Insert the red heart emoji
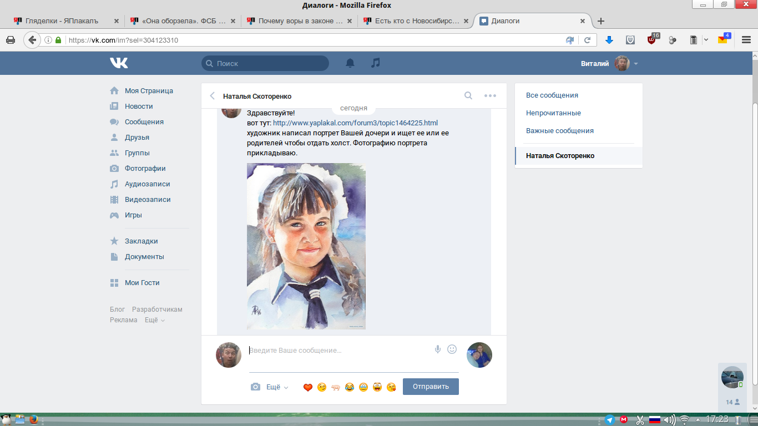The width and height of the screenshot is (758, 426). point(308,387)
